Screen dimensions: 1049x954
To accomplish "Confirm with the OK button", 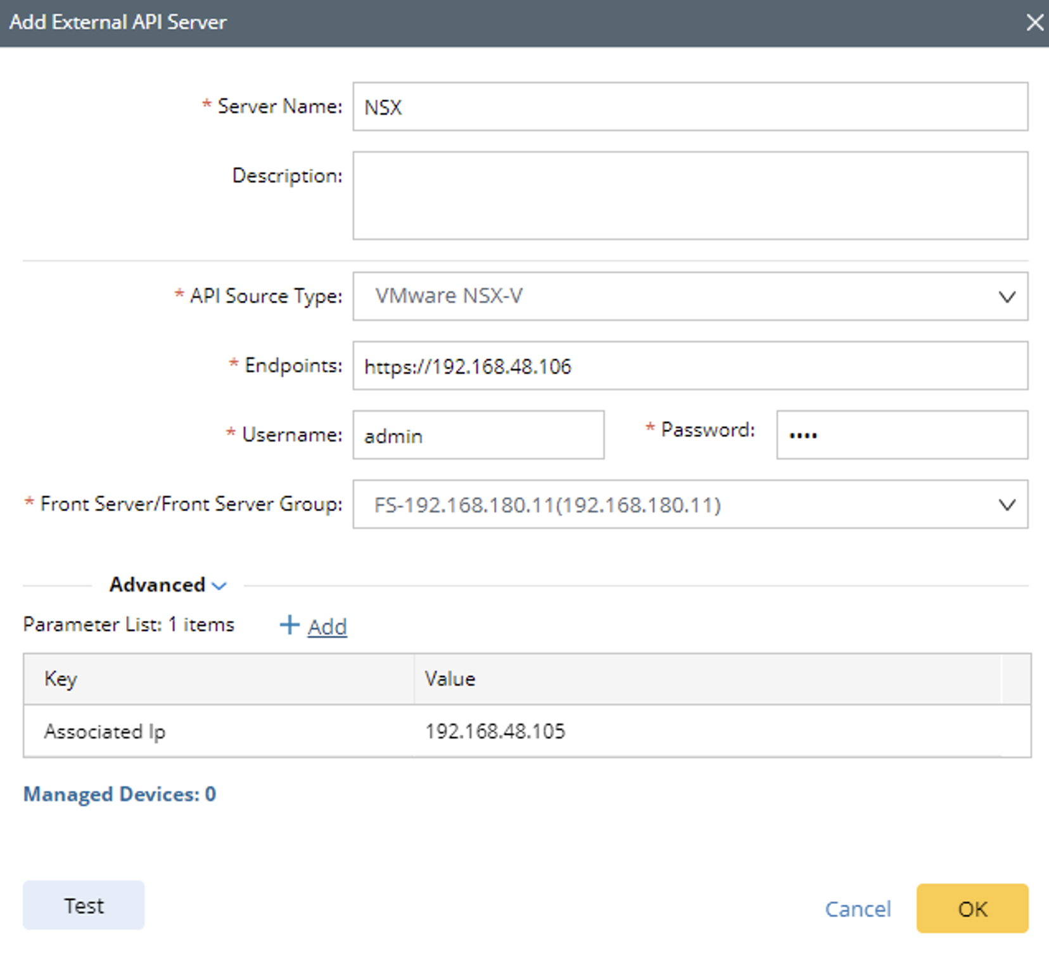I will click(x=972, y=909).
